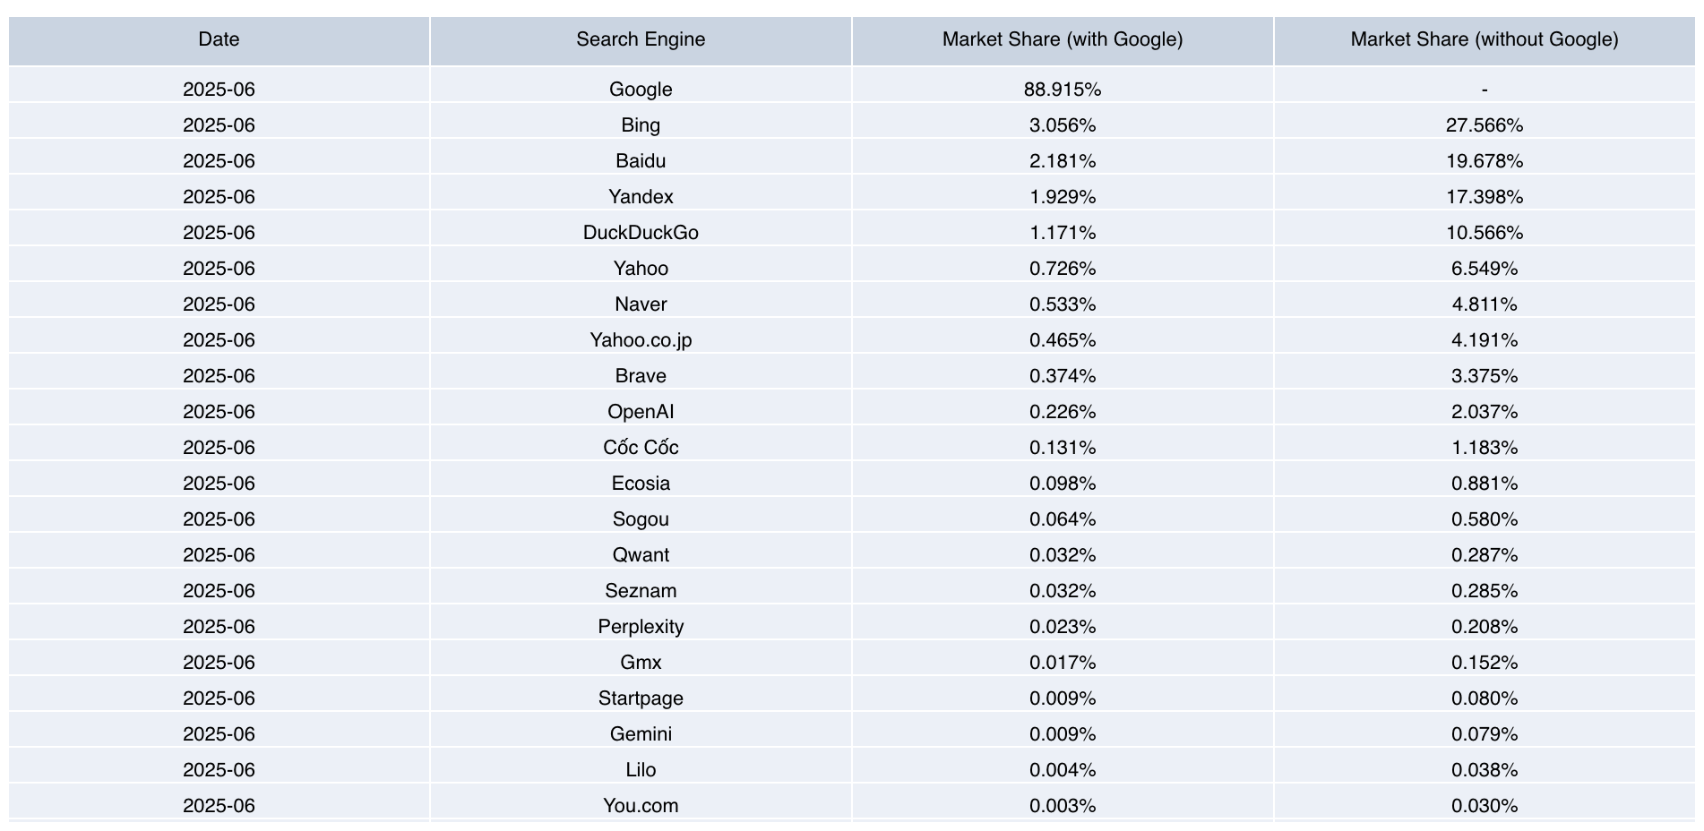This screenshot has width=1704, height=831.
Task: Select the Perplexity cell
Action: (x=641, y=627)
